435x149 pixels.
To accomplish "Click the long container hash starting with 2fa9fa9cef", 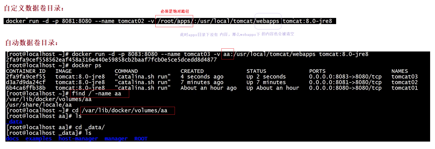I will click(111, 60).
